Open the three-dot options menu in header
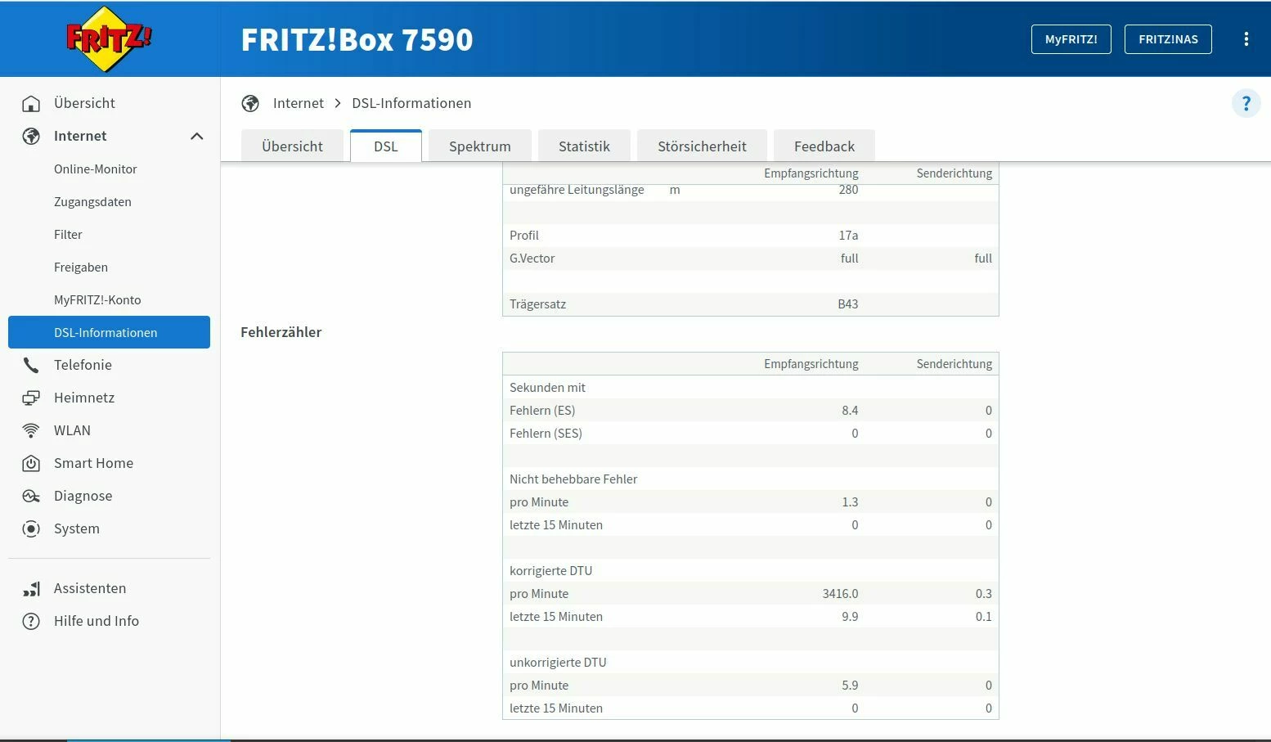Viewport: 1271px width, 742px height. [1246, 39]
